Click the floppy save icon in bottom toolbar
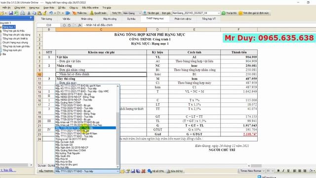Screen dimensions: 316x178 [133, 171]
